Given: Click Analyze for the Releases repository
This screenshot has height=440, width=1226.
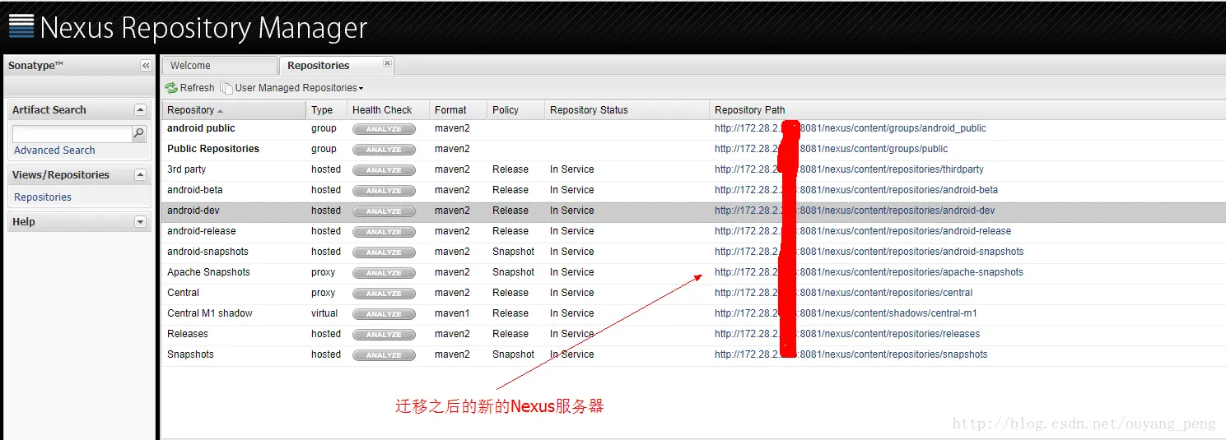Looking at the screenshot, I should (384, 335).
